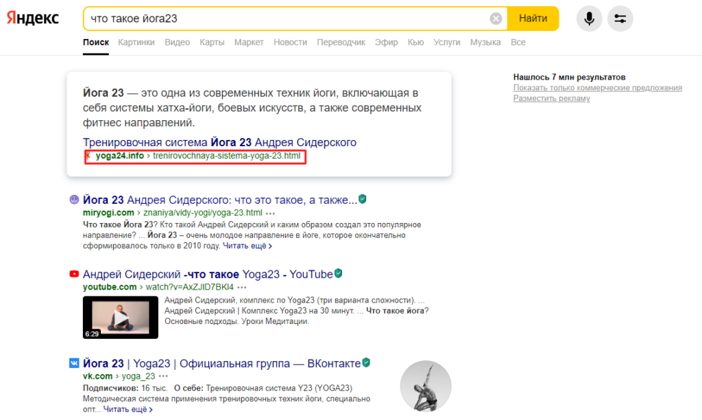Click the green shield badge on the miryogi result
The width and height of the screenshot is (702, 420).
pyautogui.click(x=363, y=199)
